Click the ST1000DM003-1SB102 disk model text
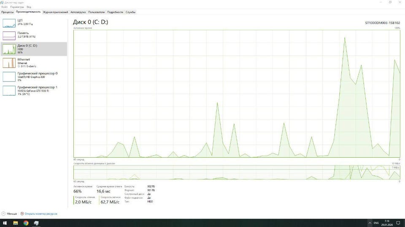Viewport: 405px width, 227px height. (x=382, y=23)
